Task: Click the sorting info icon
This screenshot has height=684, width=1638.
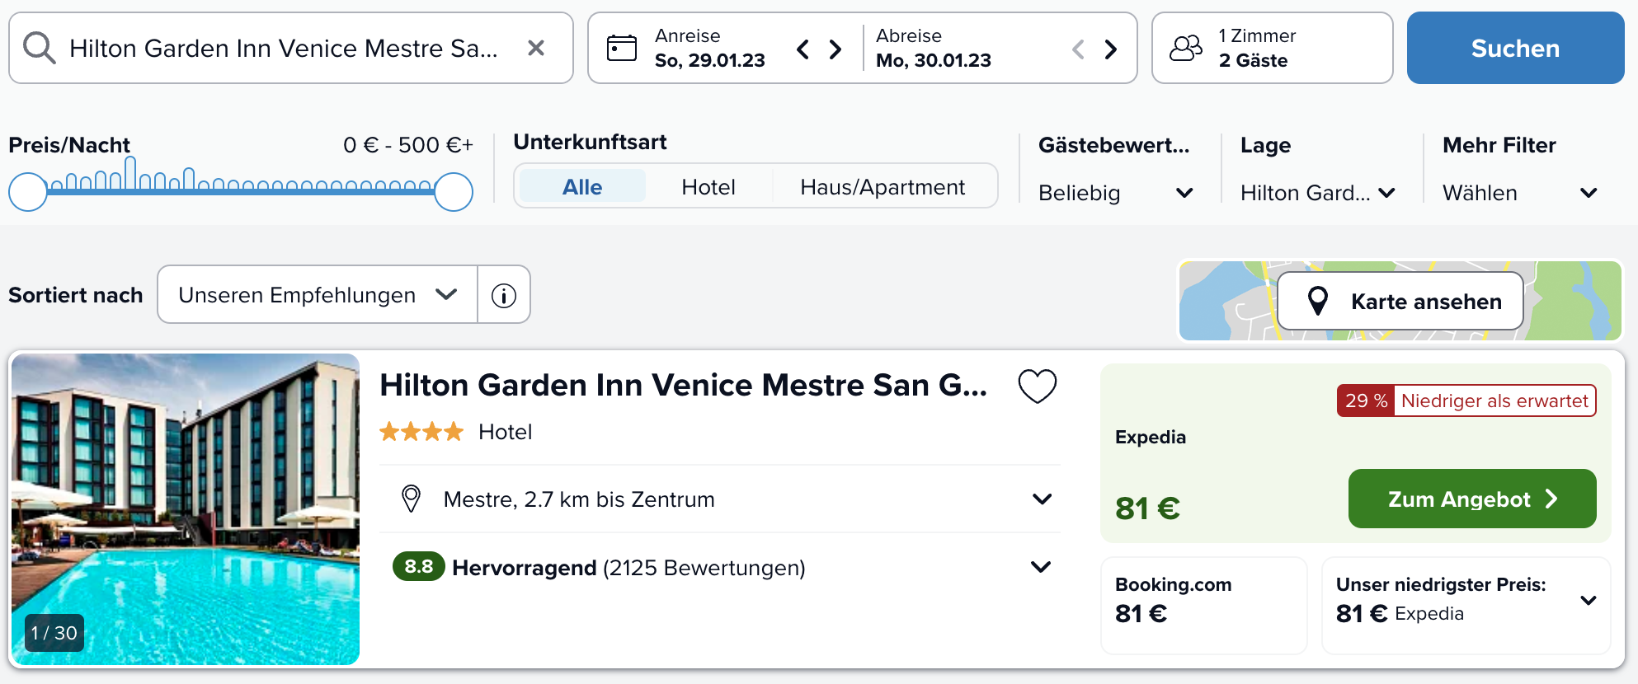Action: (504, 295)
